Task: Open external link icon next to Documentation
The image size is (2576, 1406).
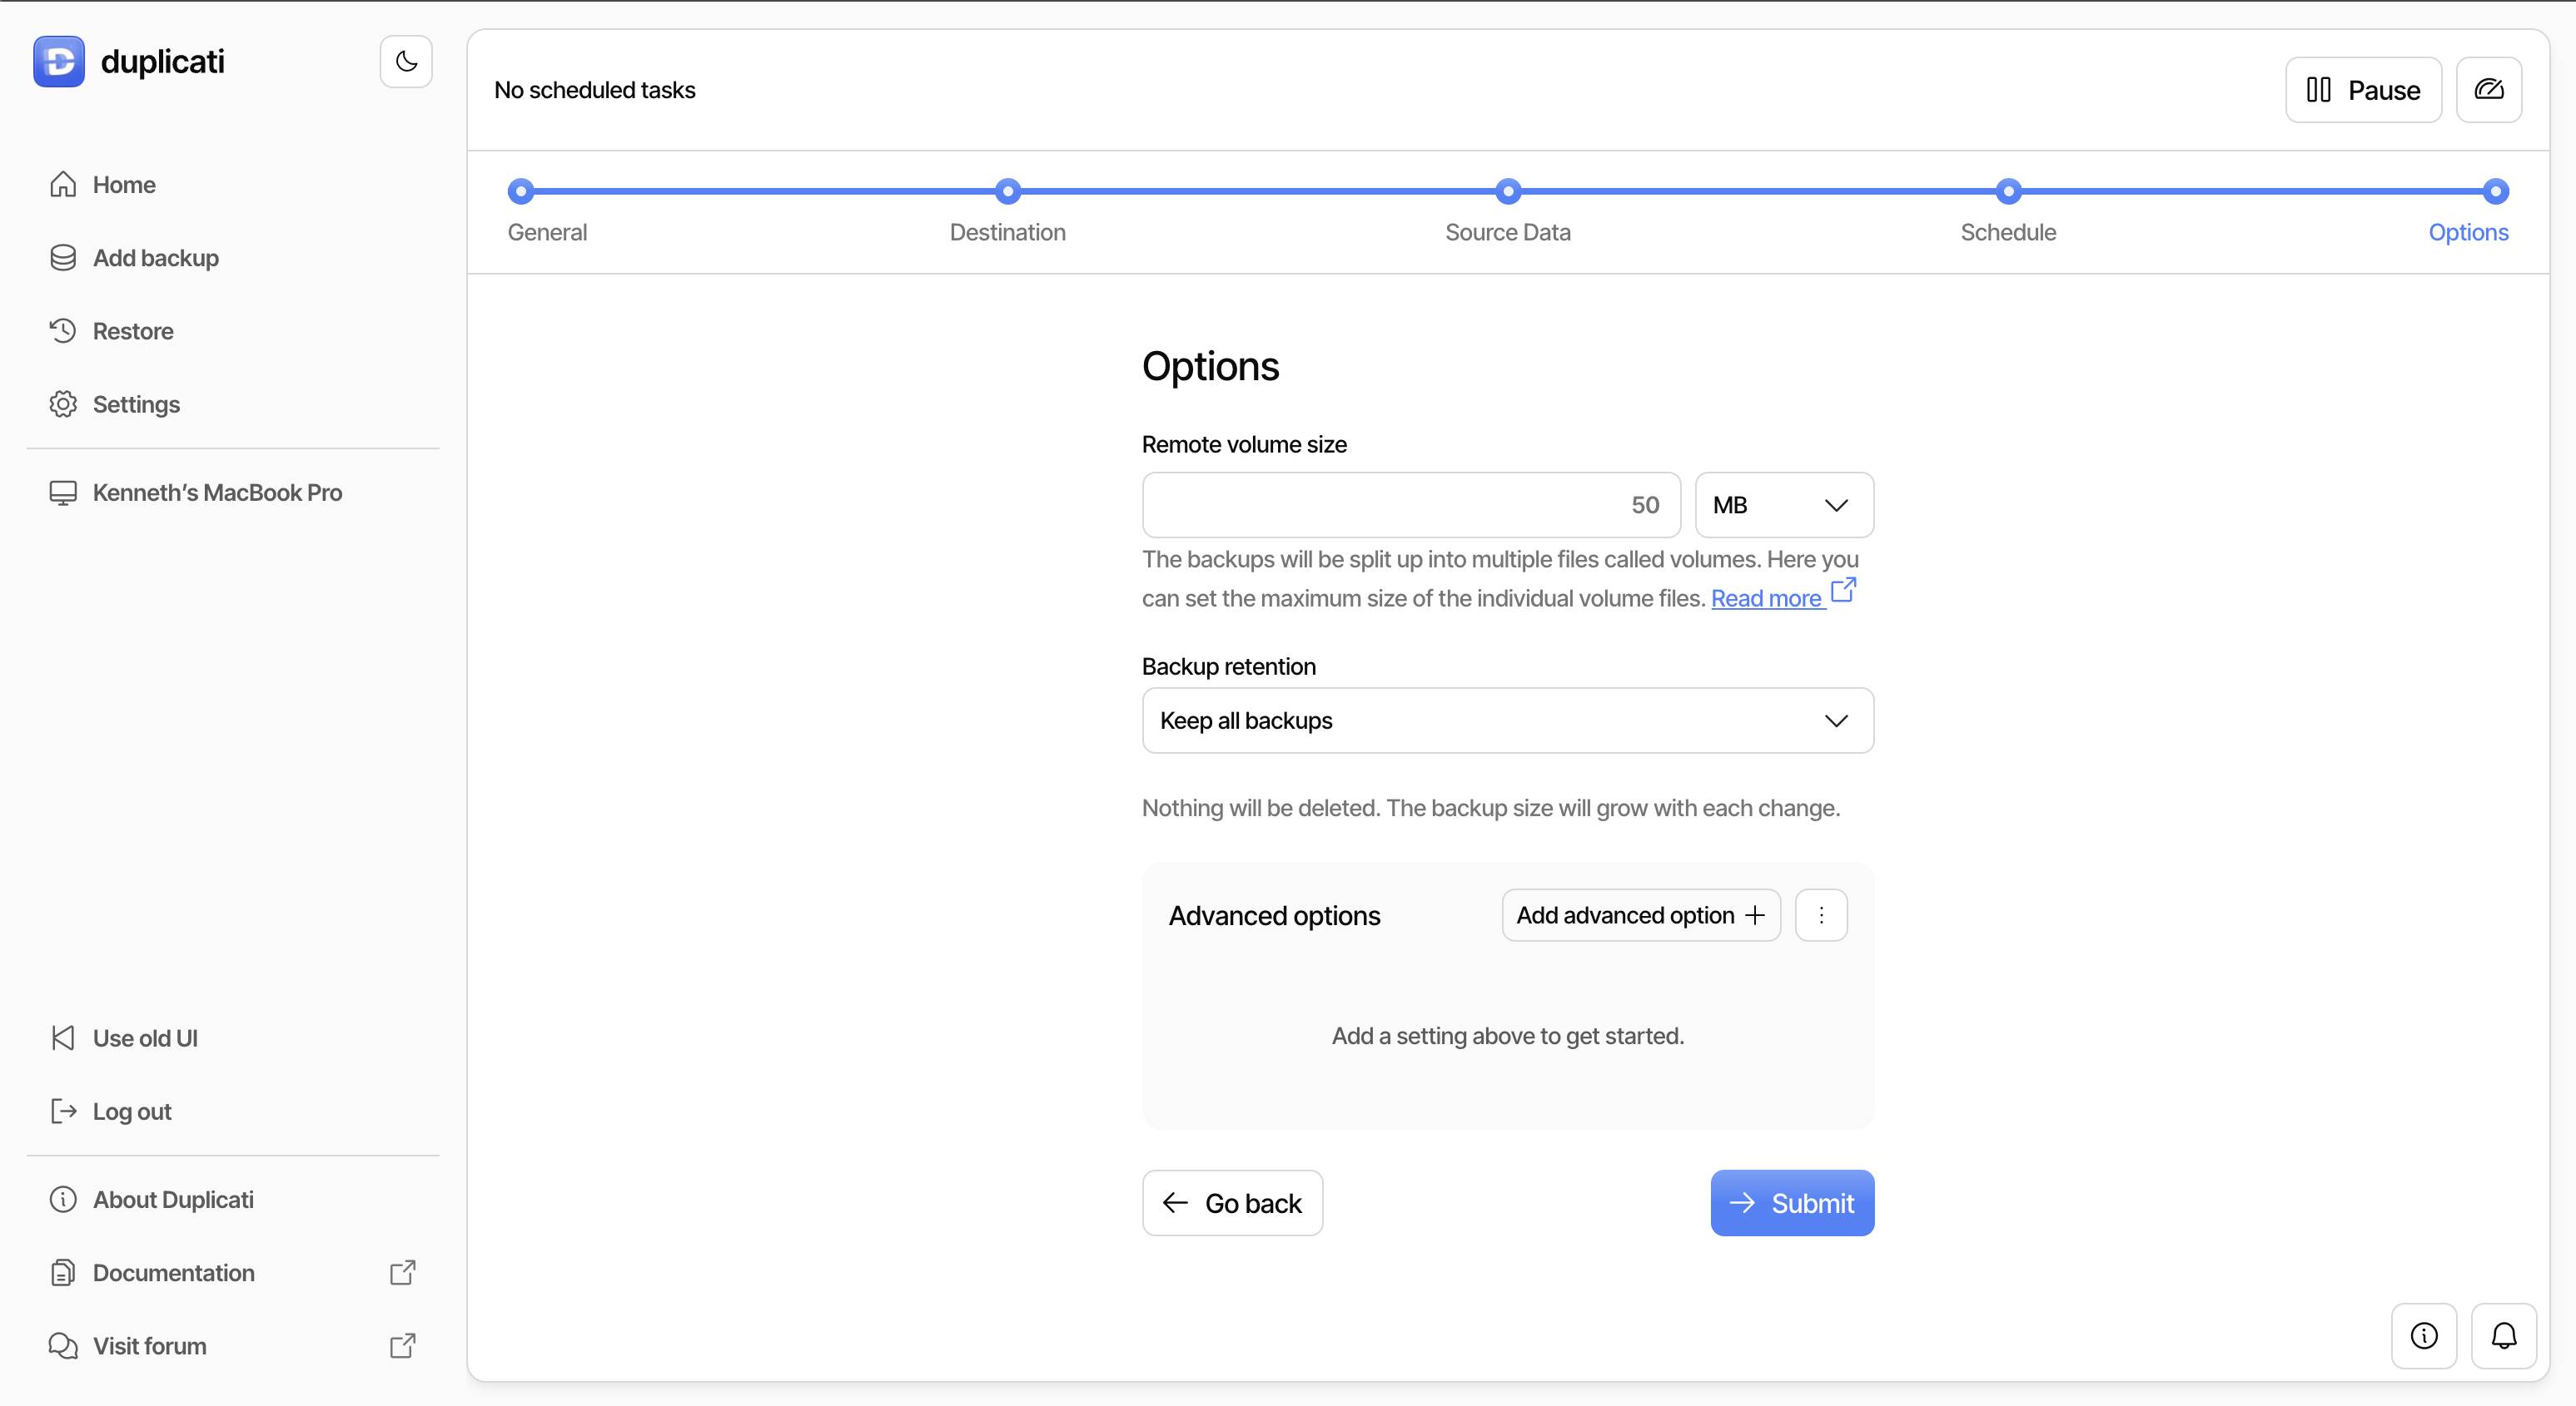Action: tap(402, 1272)
